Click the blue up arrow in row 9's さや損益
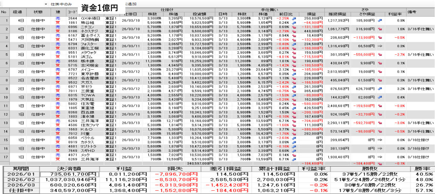This screenshot has width=435, height=194. [379, 89]
